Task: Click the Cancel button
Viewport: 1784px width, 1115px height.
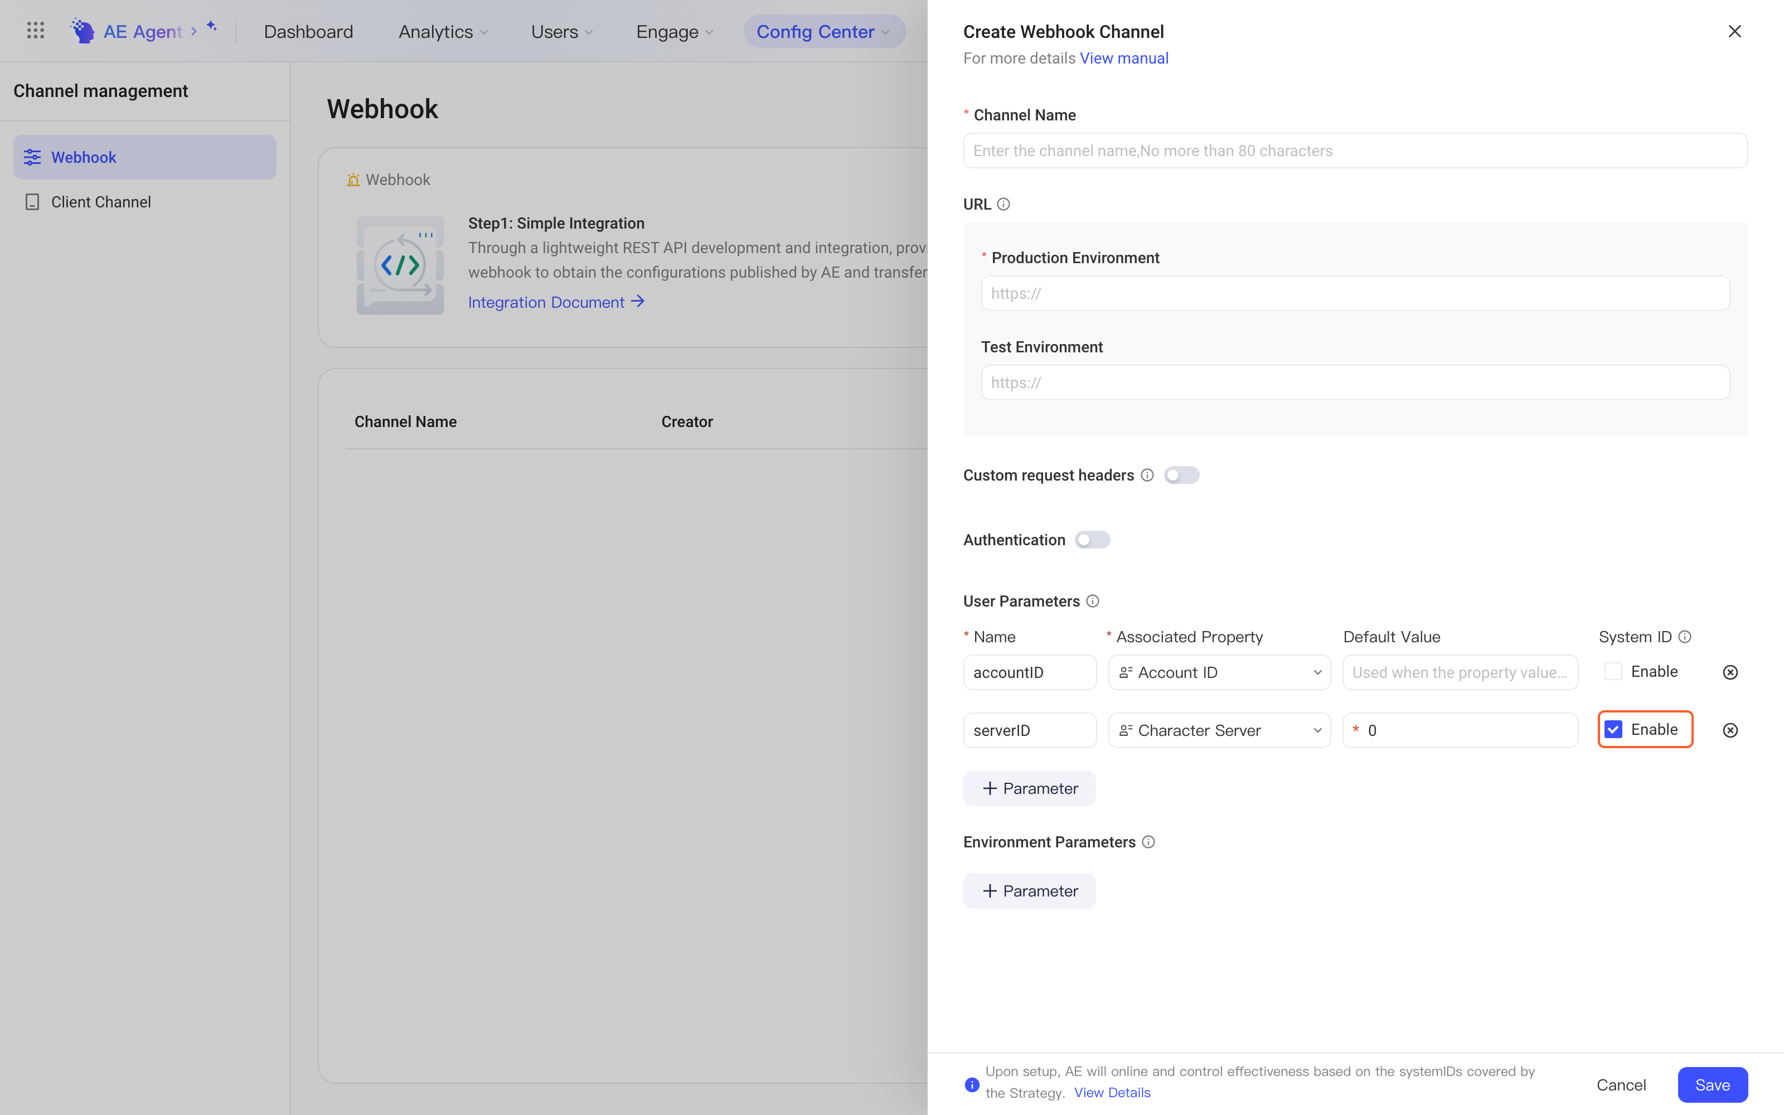Action: [1620, 1085]
